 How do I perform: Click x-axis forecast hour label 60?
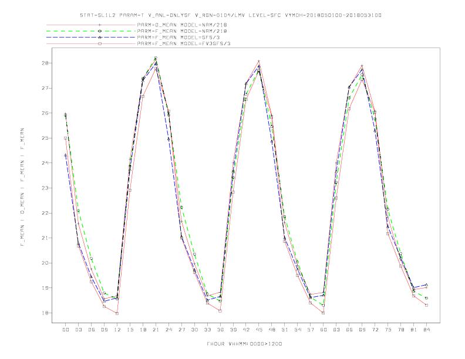(x=324, y=330)
